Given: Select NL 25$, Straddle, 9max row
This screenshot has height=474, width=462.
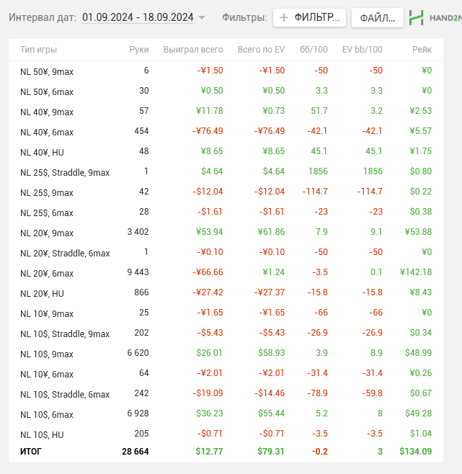Looking at the screenshot, I should coord(226,171).
